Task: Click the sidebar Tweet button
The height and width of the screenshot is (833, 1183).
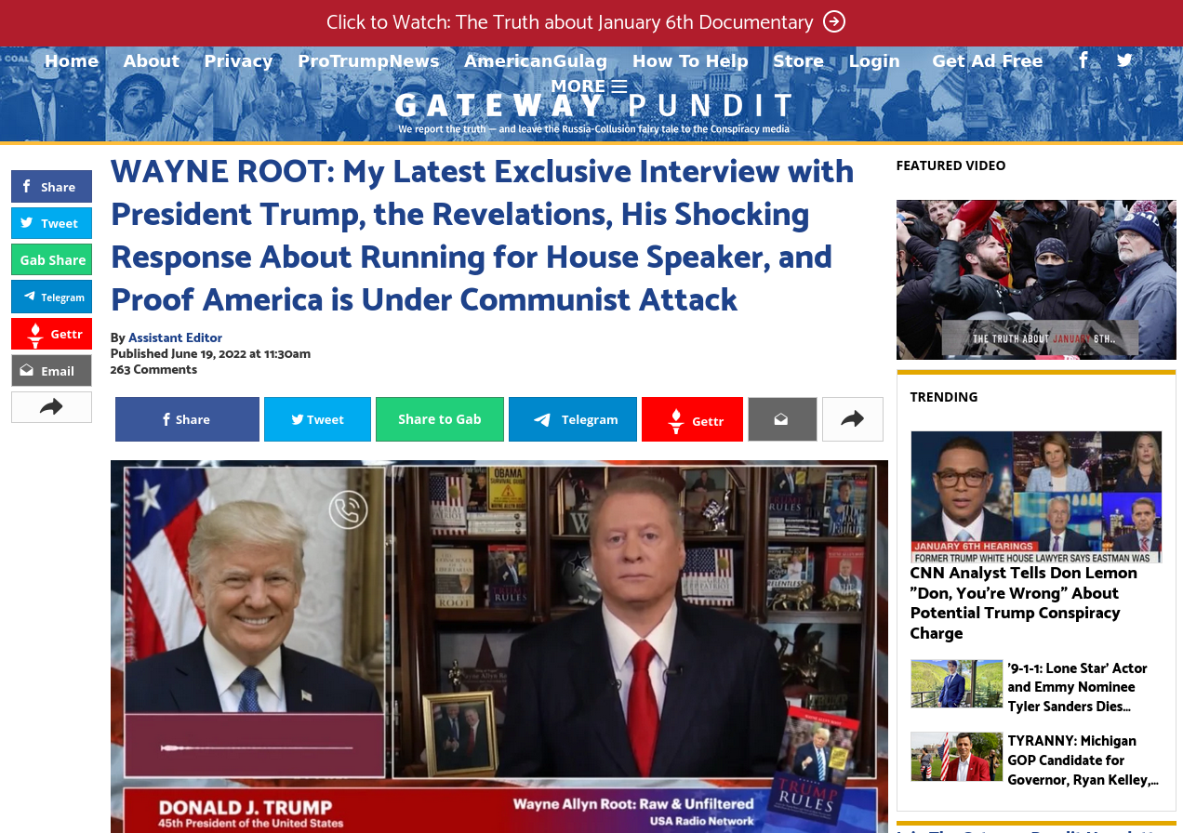Action: click(51, 223)
